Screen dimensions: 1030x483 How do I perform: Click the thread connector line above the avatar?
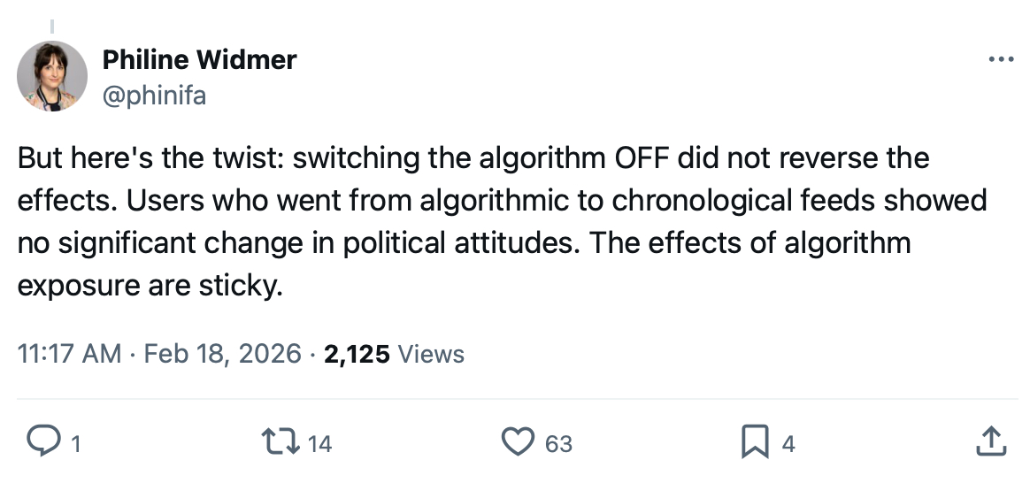(52, 27)
